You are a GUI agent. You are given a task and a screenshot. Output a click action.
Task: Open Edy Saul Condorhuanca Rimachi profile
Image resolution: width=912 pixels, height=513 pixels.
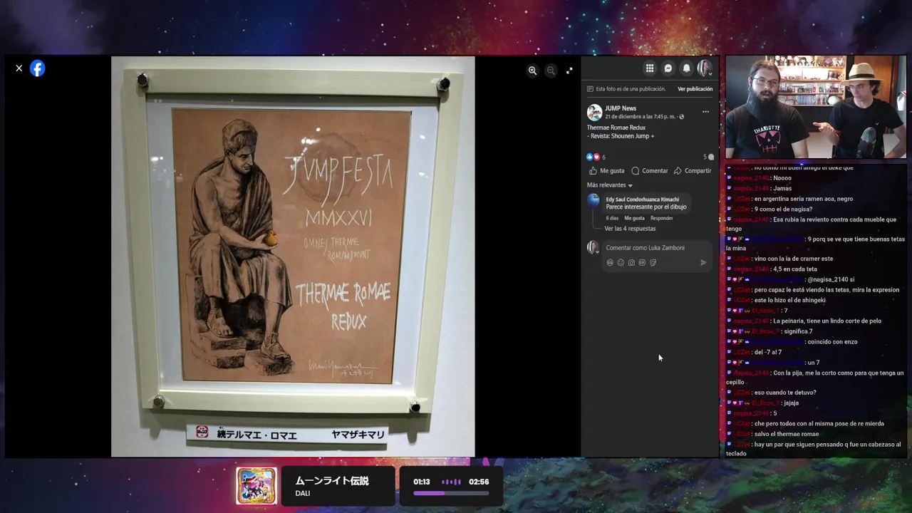(x=642, y=199)
